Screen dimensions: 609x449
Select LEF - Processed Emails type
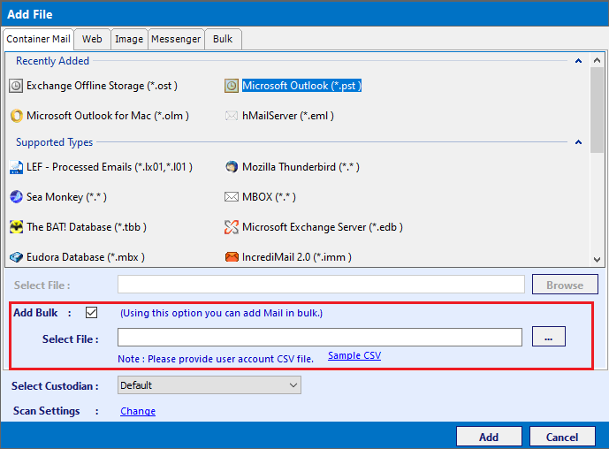coord(109,167)
